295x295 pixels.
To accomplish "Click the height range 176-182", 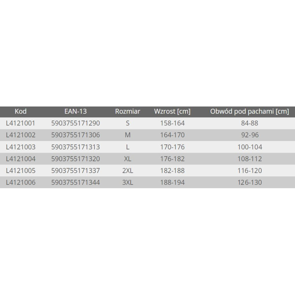I will coord(172,159).
